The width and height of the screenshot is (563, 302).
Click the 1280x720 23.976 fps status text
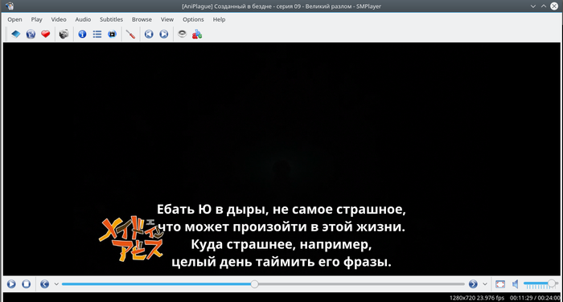tap(477, 298)
